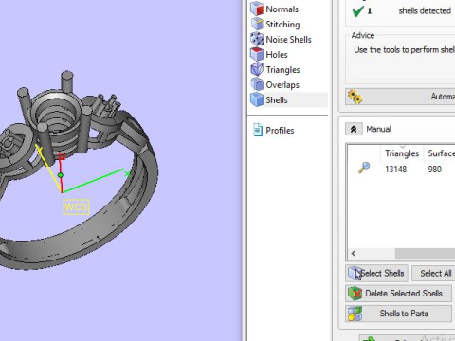Click the green check shells detected icon
The image size is (455, 341).
(357, 11)
